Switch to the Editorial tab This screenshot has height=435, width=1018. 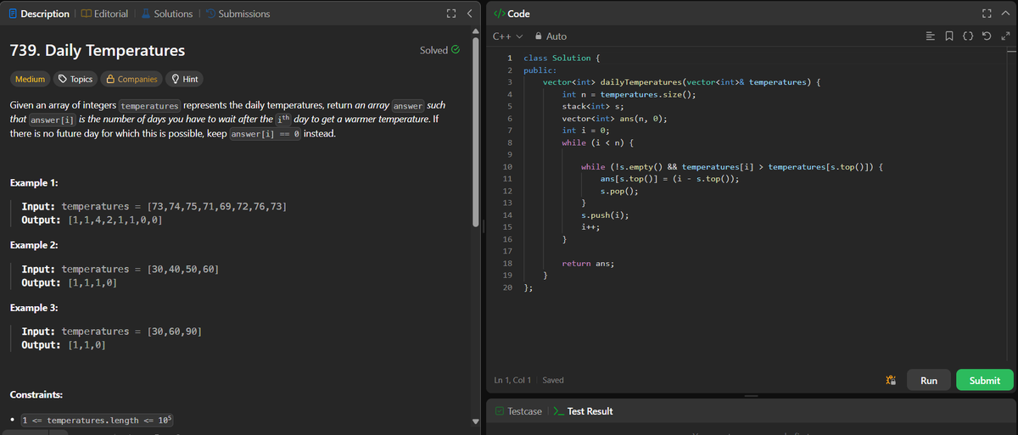(104, 14)
